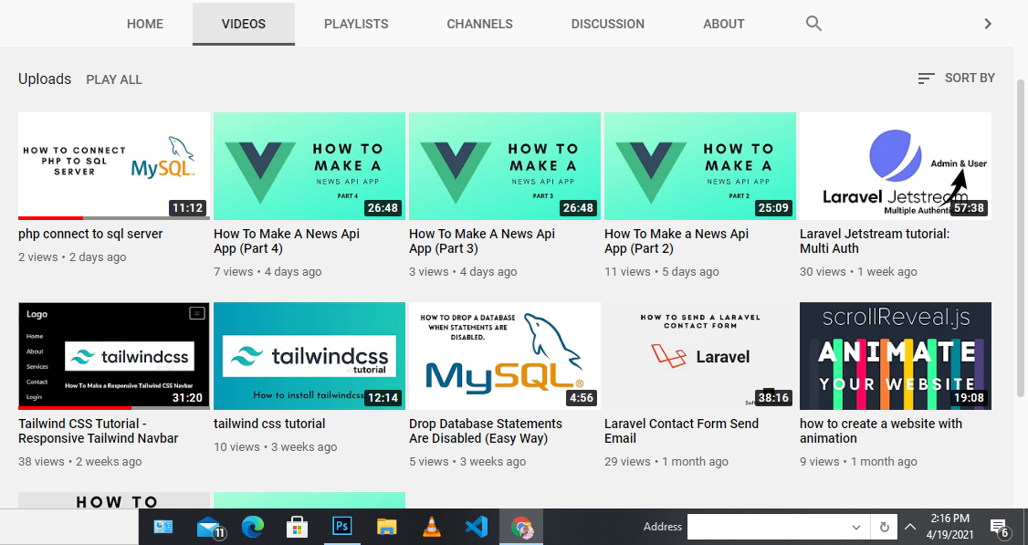Screen dimensions: 1028x545
Task: Open Microsoft Store from the taskbar
Action: point(297,527)
